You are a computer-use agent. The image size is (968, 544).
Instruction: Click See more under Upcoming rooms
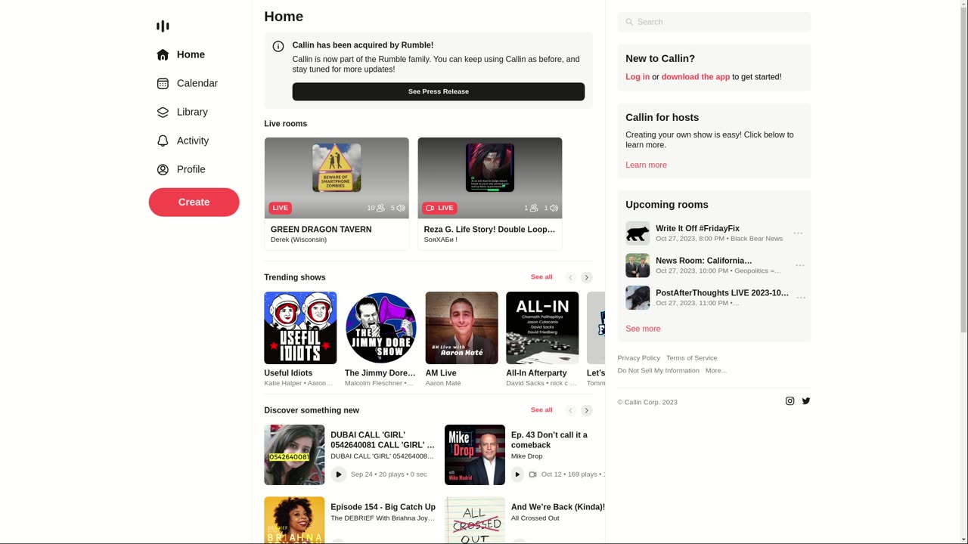(643, 329)
